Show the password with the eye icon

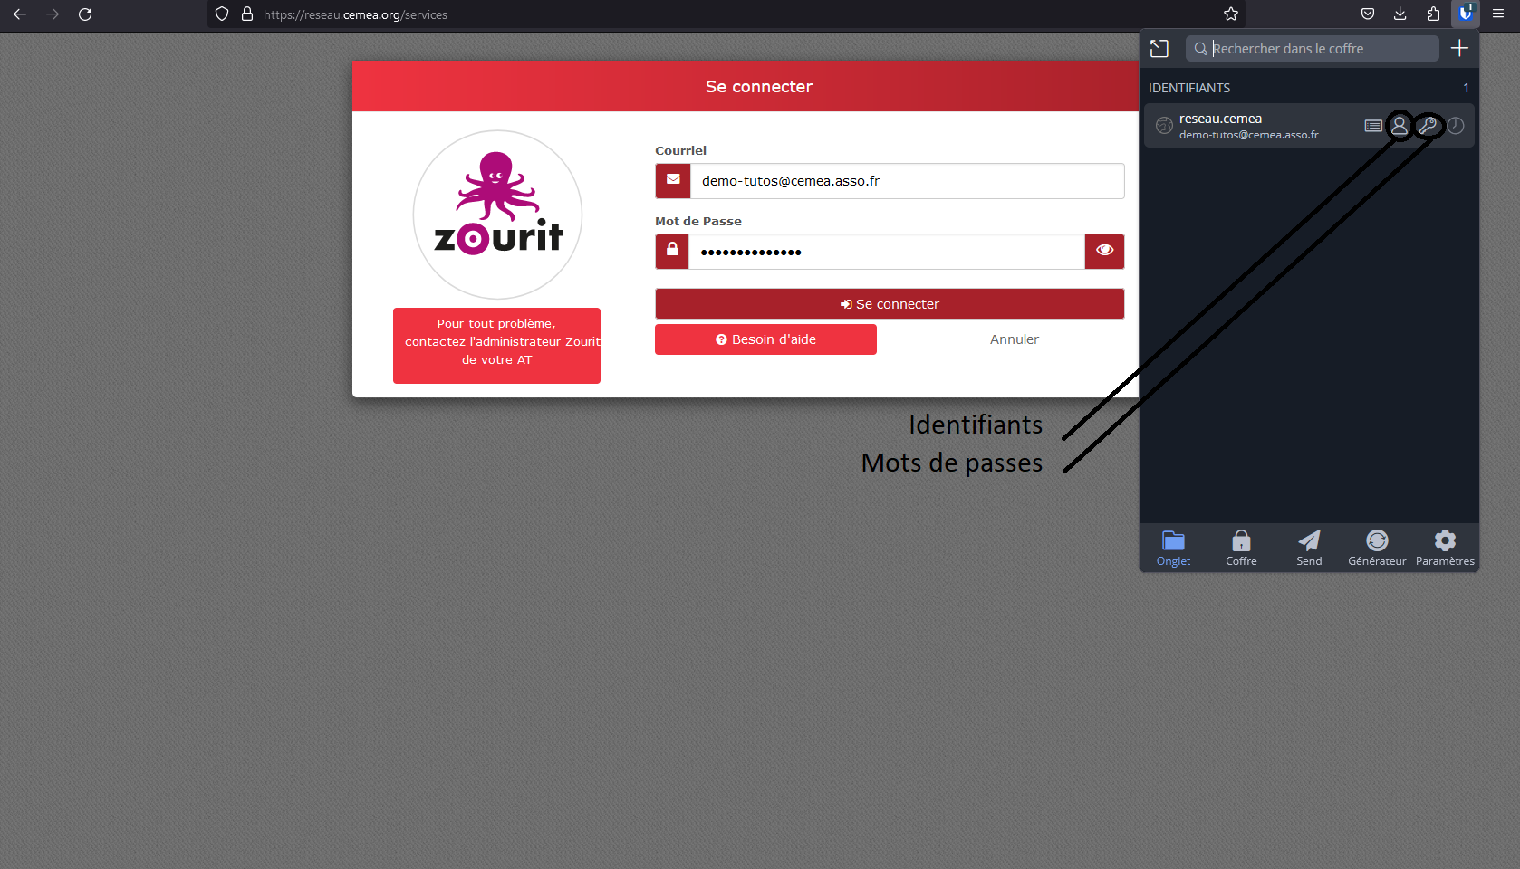click(1105, 252)
